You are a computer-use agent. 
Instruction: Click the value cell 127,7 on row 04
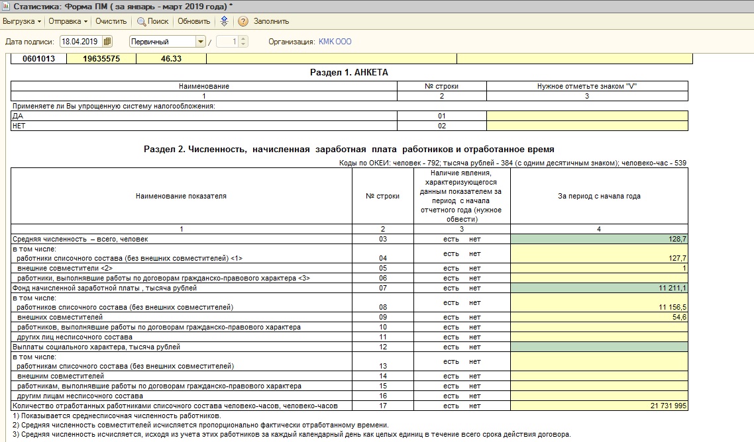tap(599, 253)
